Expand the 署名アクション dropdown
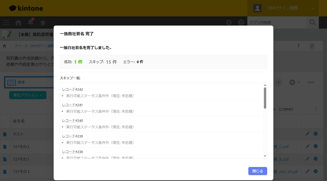 point(28,95)
